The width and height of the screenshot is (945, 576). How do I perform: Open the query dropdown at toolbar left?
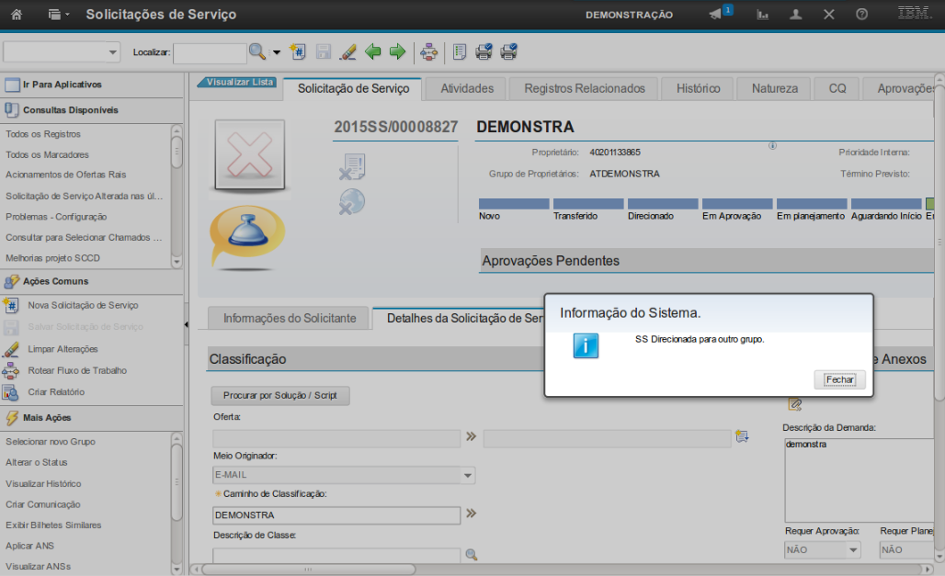click(62, 52)
